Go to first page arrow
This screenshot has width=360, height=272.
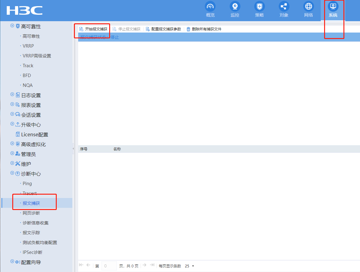[x=81, y=265]
